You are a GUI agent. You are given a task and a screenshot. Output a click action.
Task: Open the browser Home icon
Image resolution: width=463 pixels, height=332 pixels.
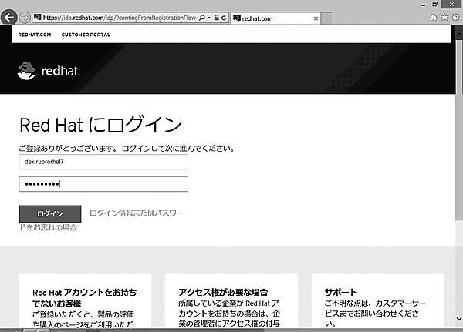click(x=433, y=18)
